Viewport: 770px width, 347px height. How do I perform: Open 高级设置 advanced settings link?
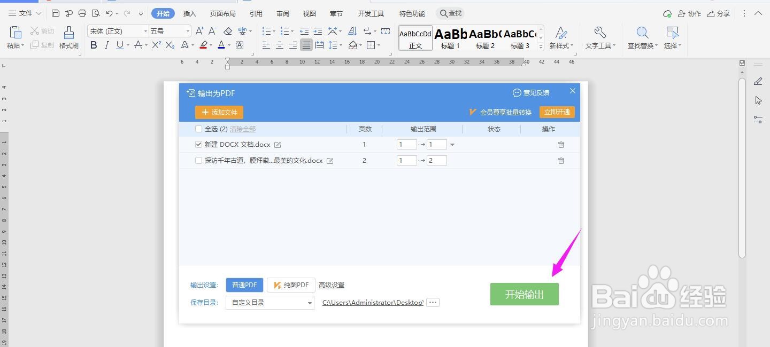tap(332, 285)
